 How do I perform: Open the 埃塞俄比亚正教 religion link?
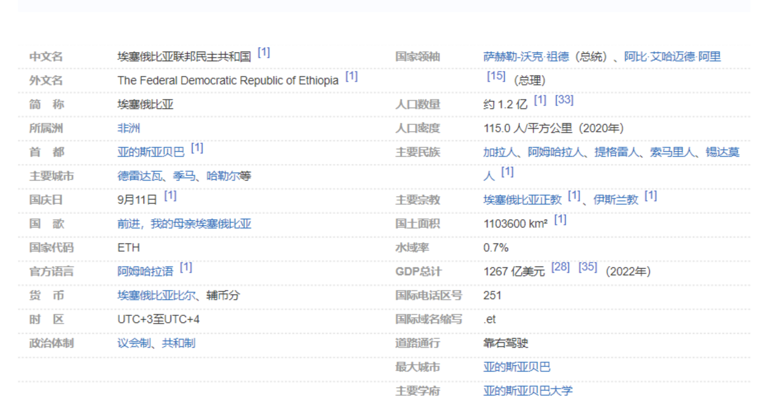tap(522, 200)
